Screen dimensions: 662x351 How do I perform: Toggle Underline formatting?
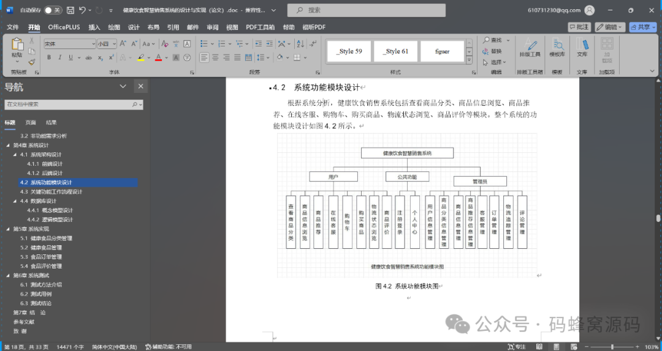pyautogui.click(x=70, y=57)
